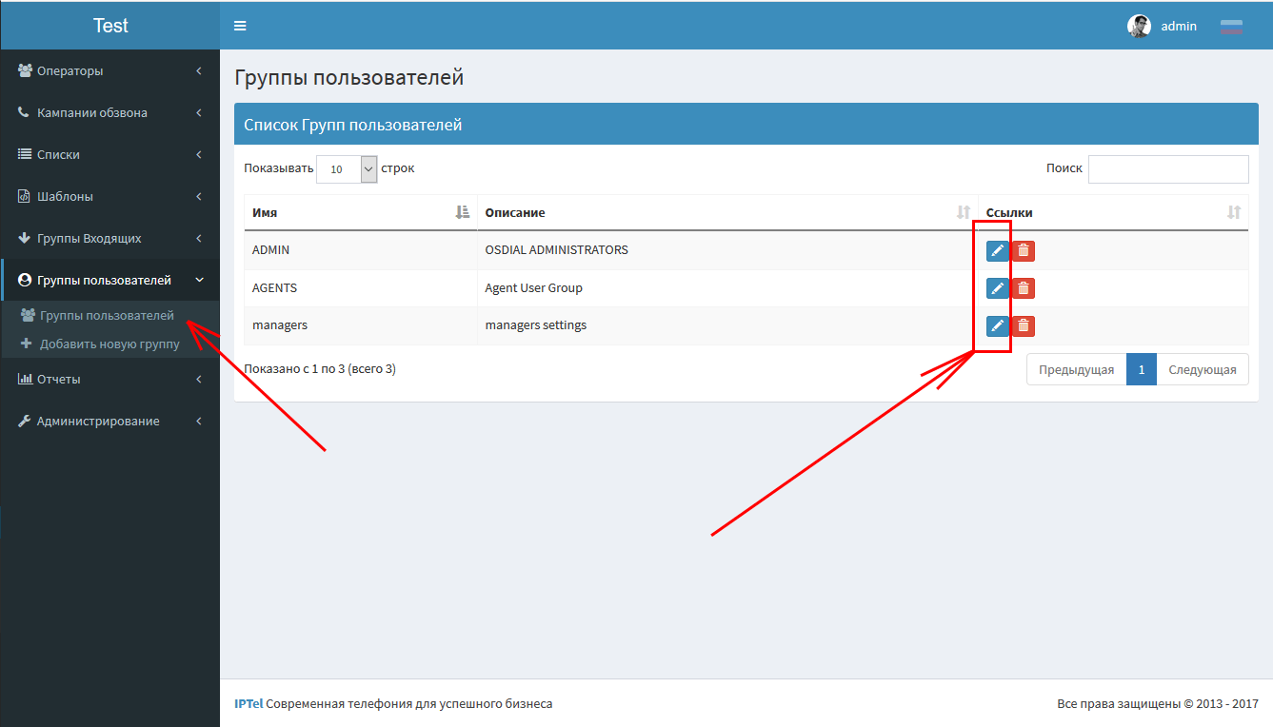Click the wrench icon beside Администрирование
This screenshot has height=727, width=1273.
(x=25, y=421)
